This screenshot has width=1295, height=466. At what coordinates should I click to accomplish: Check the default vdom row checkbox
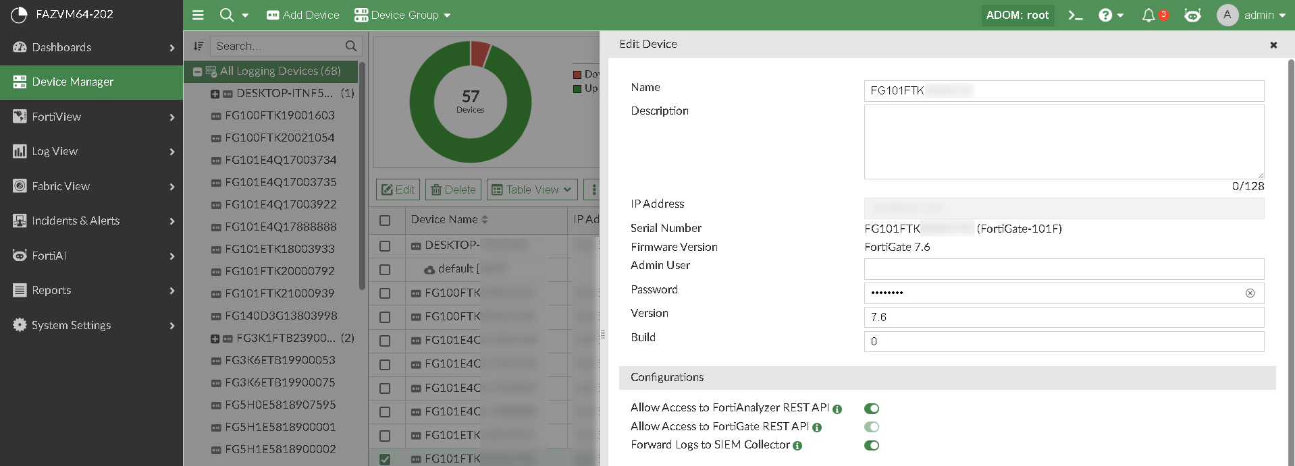click(385, 270)
